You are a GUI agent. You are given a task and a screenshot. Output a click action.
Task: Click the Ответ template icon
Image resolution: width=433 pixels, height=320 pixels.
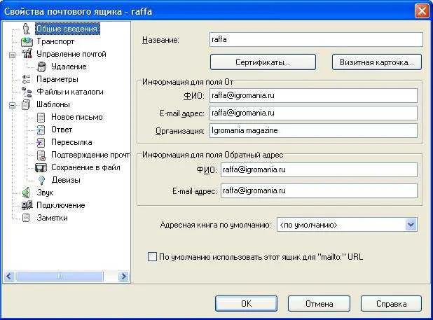coord(41,130)
